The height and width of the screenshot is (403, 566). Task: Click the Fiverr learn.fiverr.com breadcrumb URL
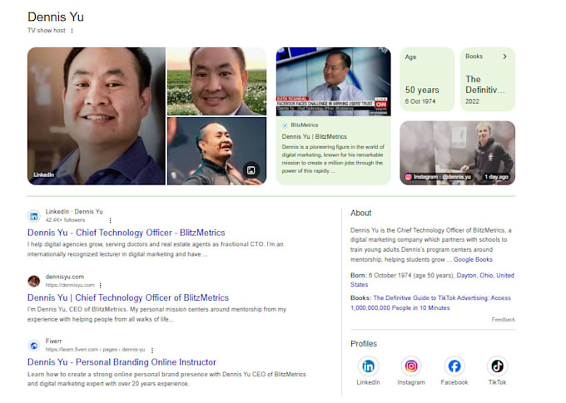(x=95, y=350)
